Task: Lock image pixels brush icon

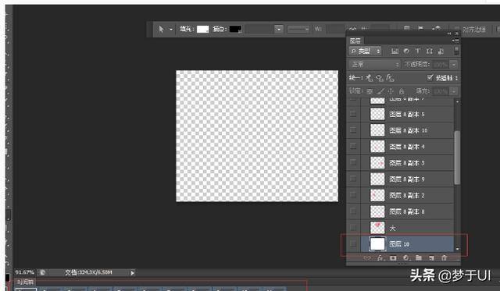Action: 380,91
